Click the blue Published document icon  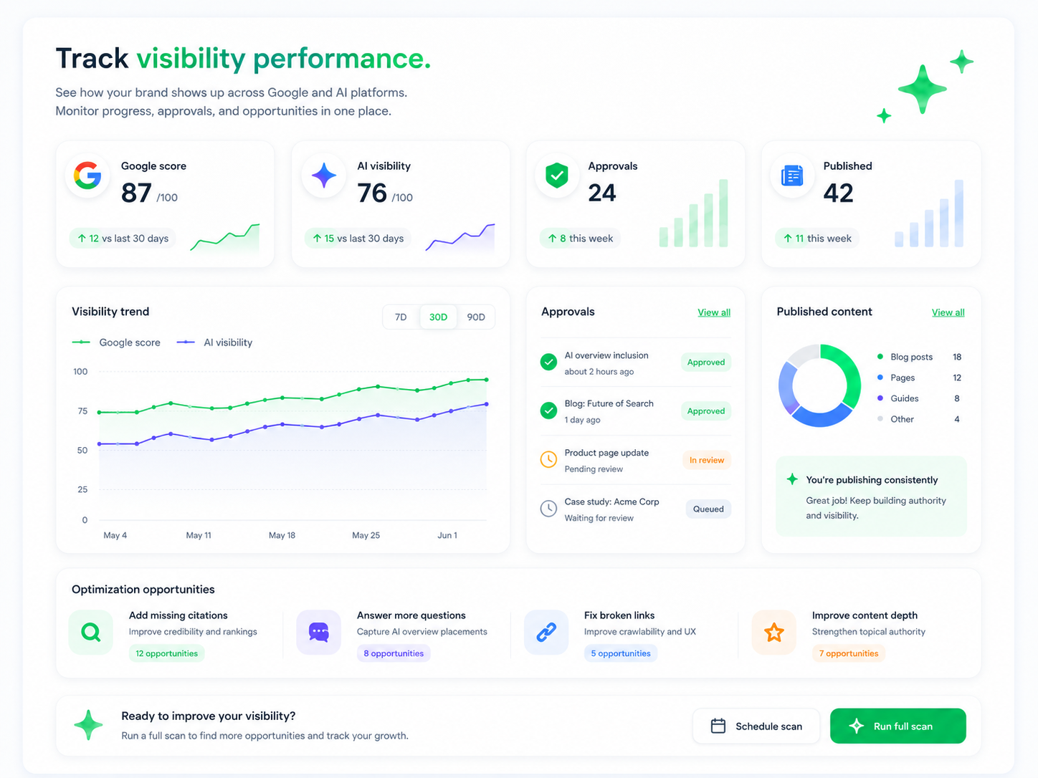click(x=792, y=176)
